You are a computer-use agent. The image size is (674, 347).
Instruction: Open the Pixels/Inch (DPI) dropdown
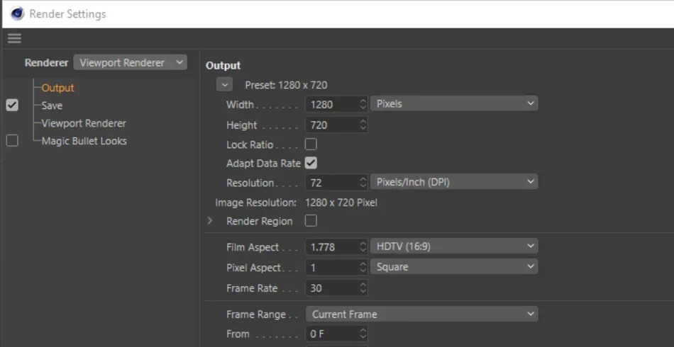coord(454,182)
